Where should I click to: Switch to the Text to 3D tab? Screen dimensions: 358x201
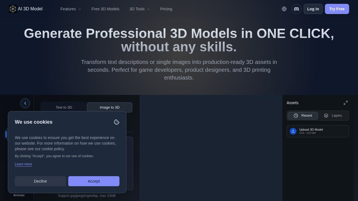click(64, 107)
